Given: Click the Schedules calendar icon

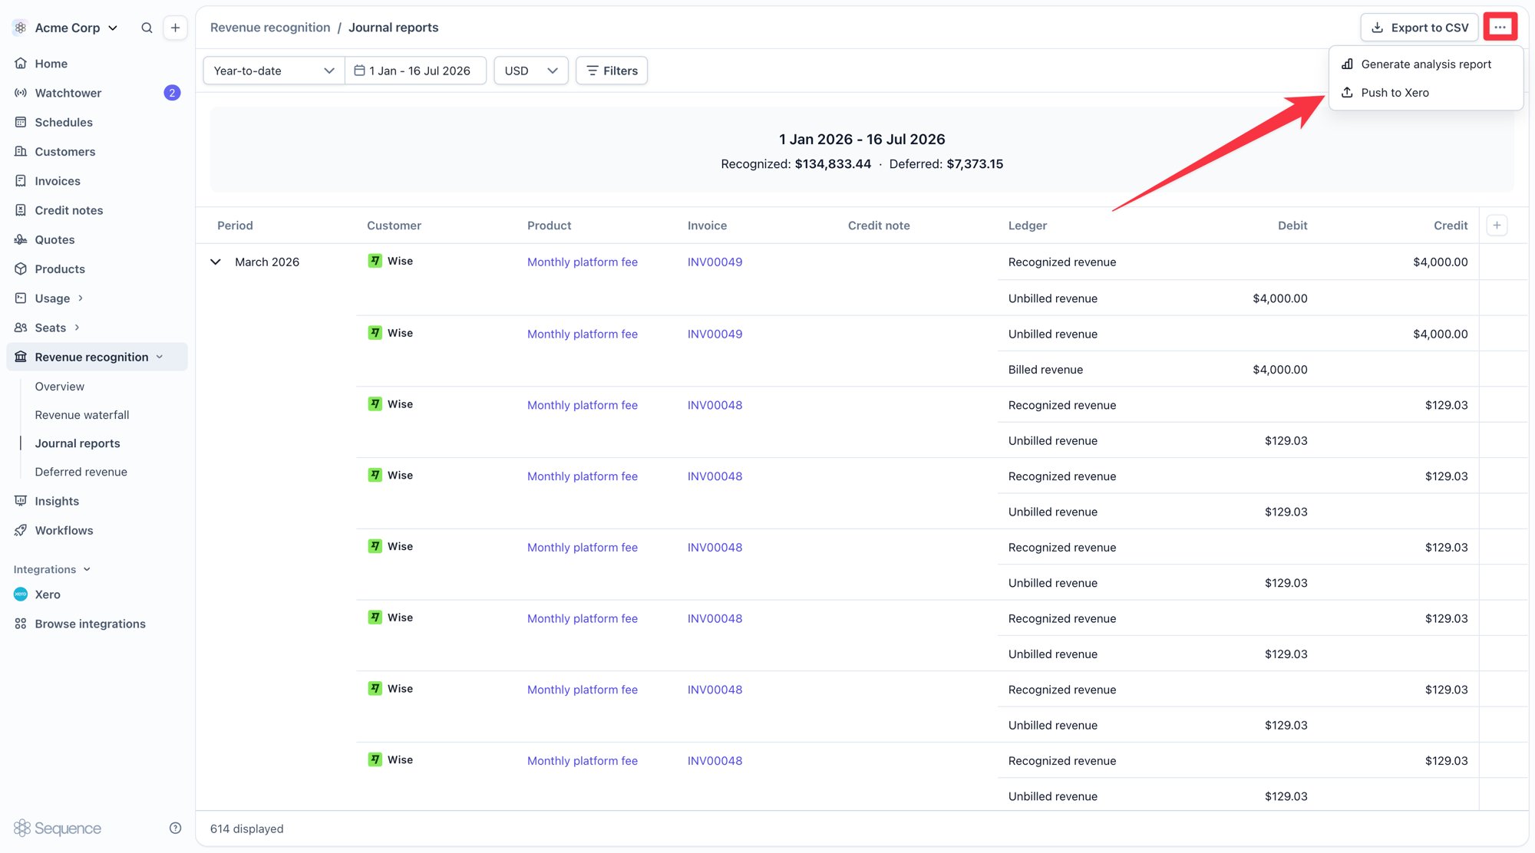Looking at the screenshot, I should (x=21, y=122).
